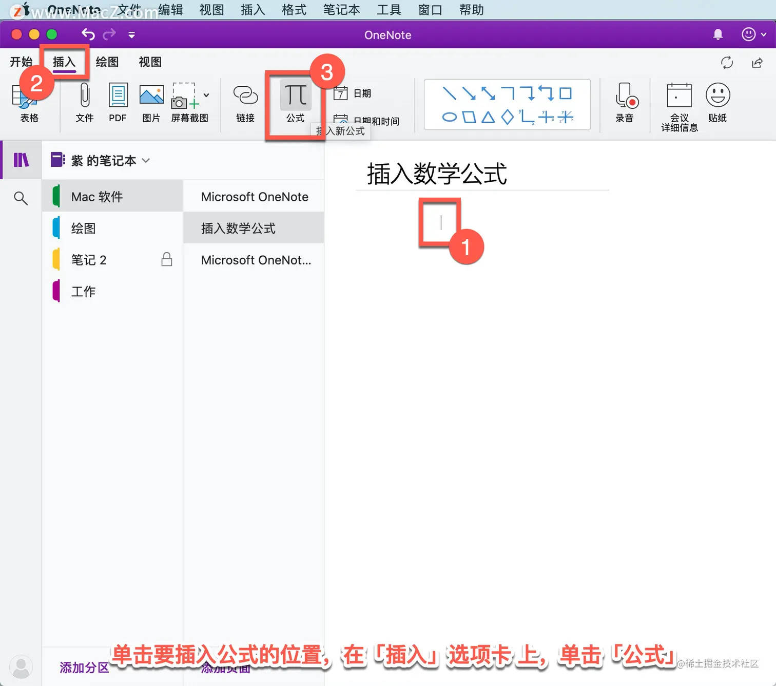The image size is (776, 686).
Task: Attach a file using the 文件 paperclip icon
Action: point(85,103)
